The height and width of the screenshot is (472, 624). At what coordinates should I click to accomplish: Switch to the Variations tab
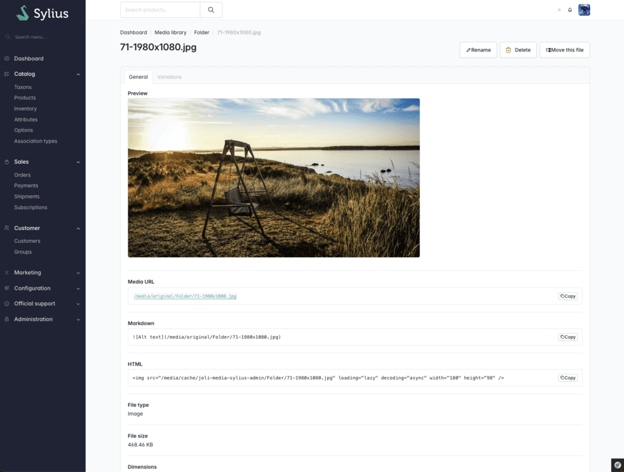pyautogui.click(x=169, y=77)
